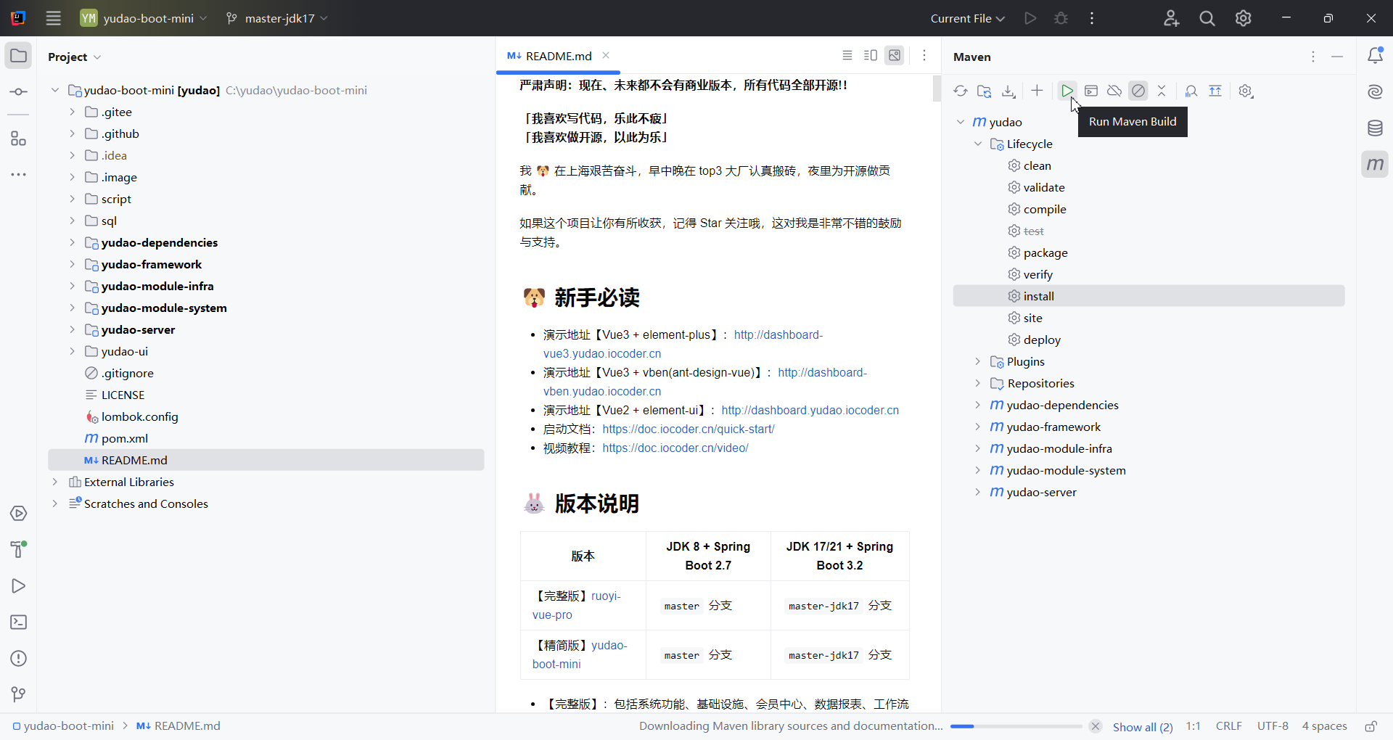Collapse all nodes in Maven tree

(1162, 91)
